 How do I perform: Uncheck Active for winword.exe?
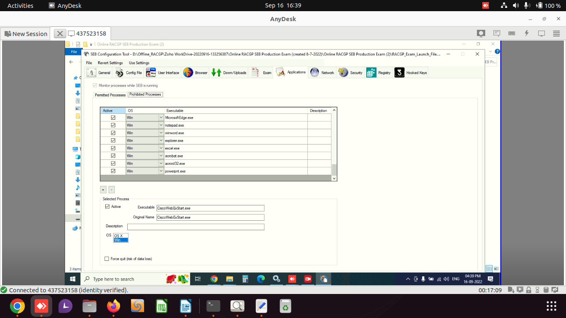point(113,133)
